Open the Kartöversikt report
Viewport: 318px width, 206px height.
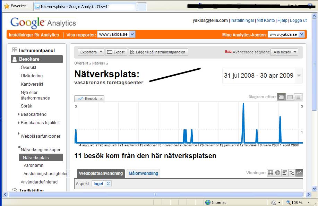32,84
